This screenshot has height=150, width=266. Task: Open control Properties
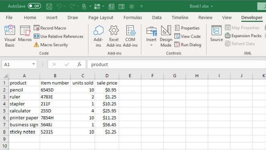click(x=187, y=28)
